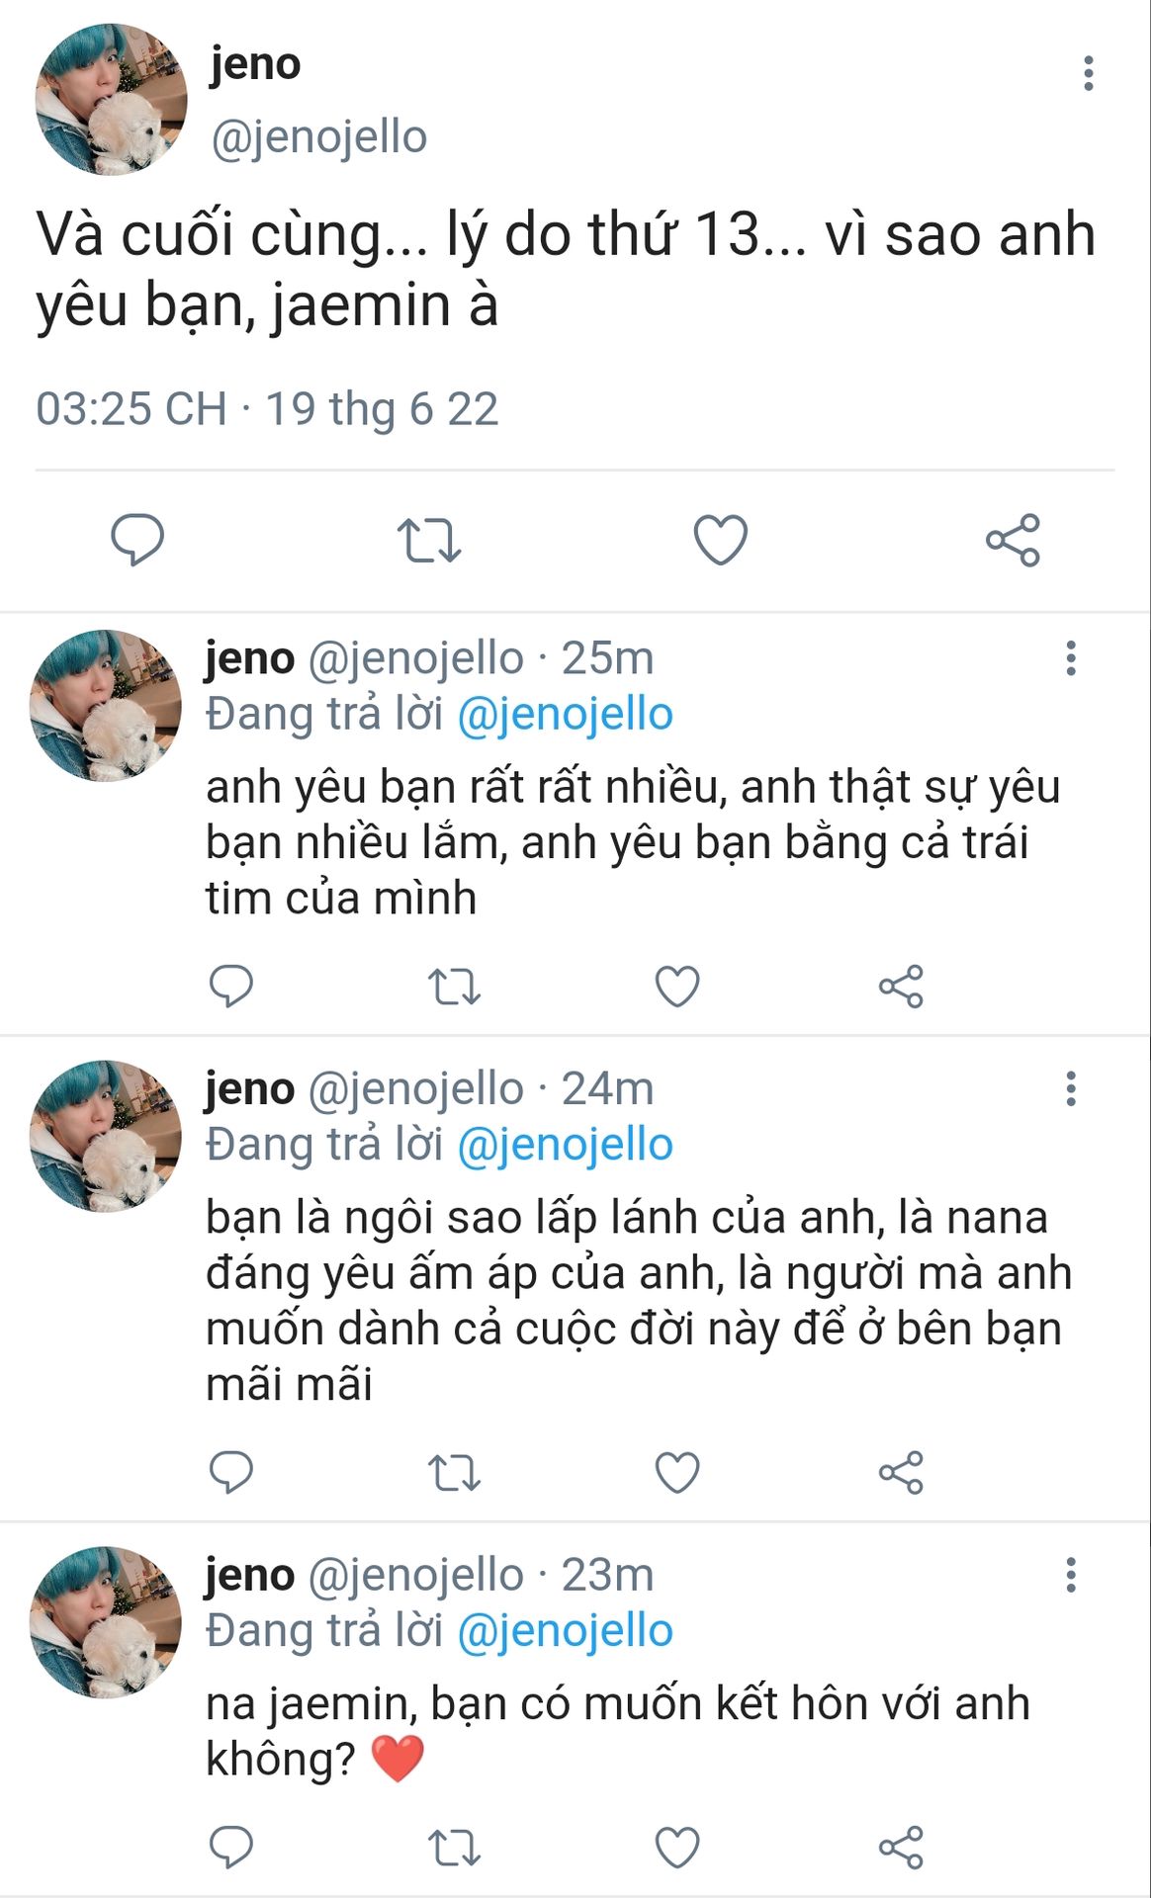
Task: Like the main tweet from jeno
Action: pyautogui.click(x=720, y=541)
